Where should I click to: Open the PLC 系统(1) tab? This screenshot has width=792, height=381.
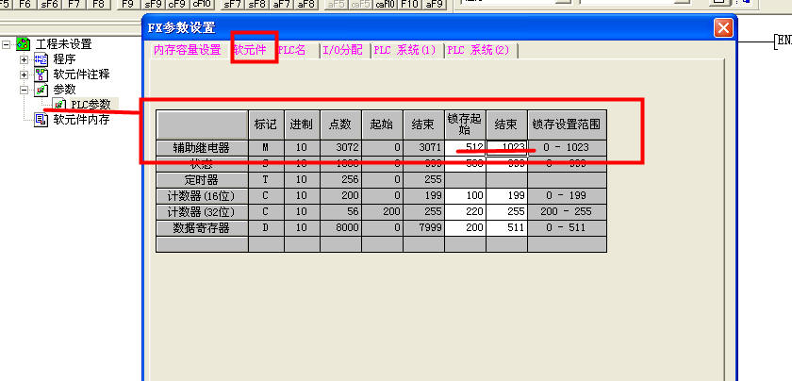[x=405, y=50]
